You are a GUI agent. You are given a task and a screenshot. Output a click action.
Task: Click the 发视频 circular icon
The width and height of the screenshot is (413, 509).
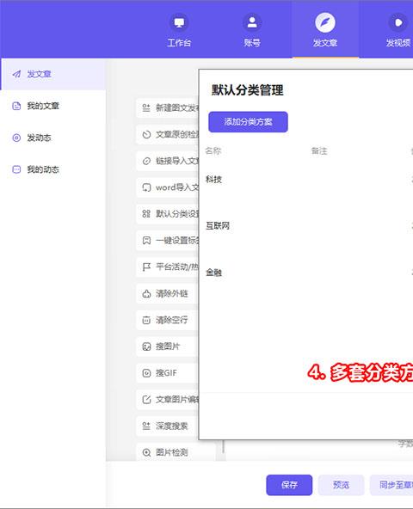click(x=398, y=22)
